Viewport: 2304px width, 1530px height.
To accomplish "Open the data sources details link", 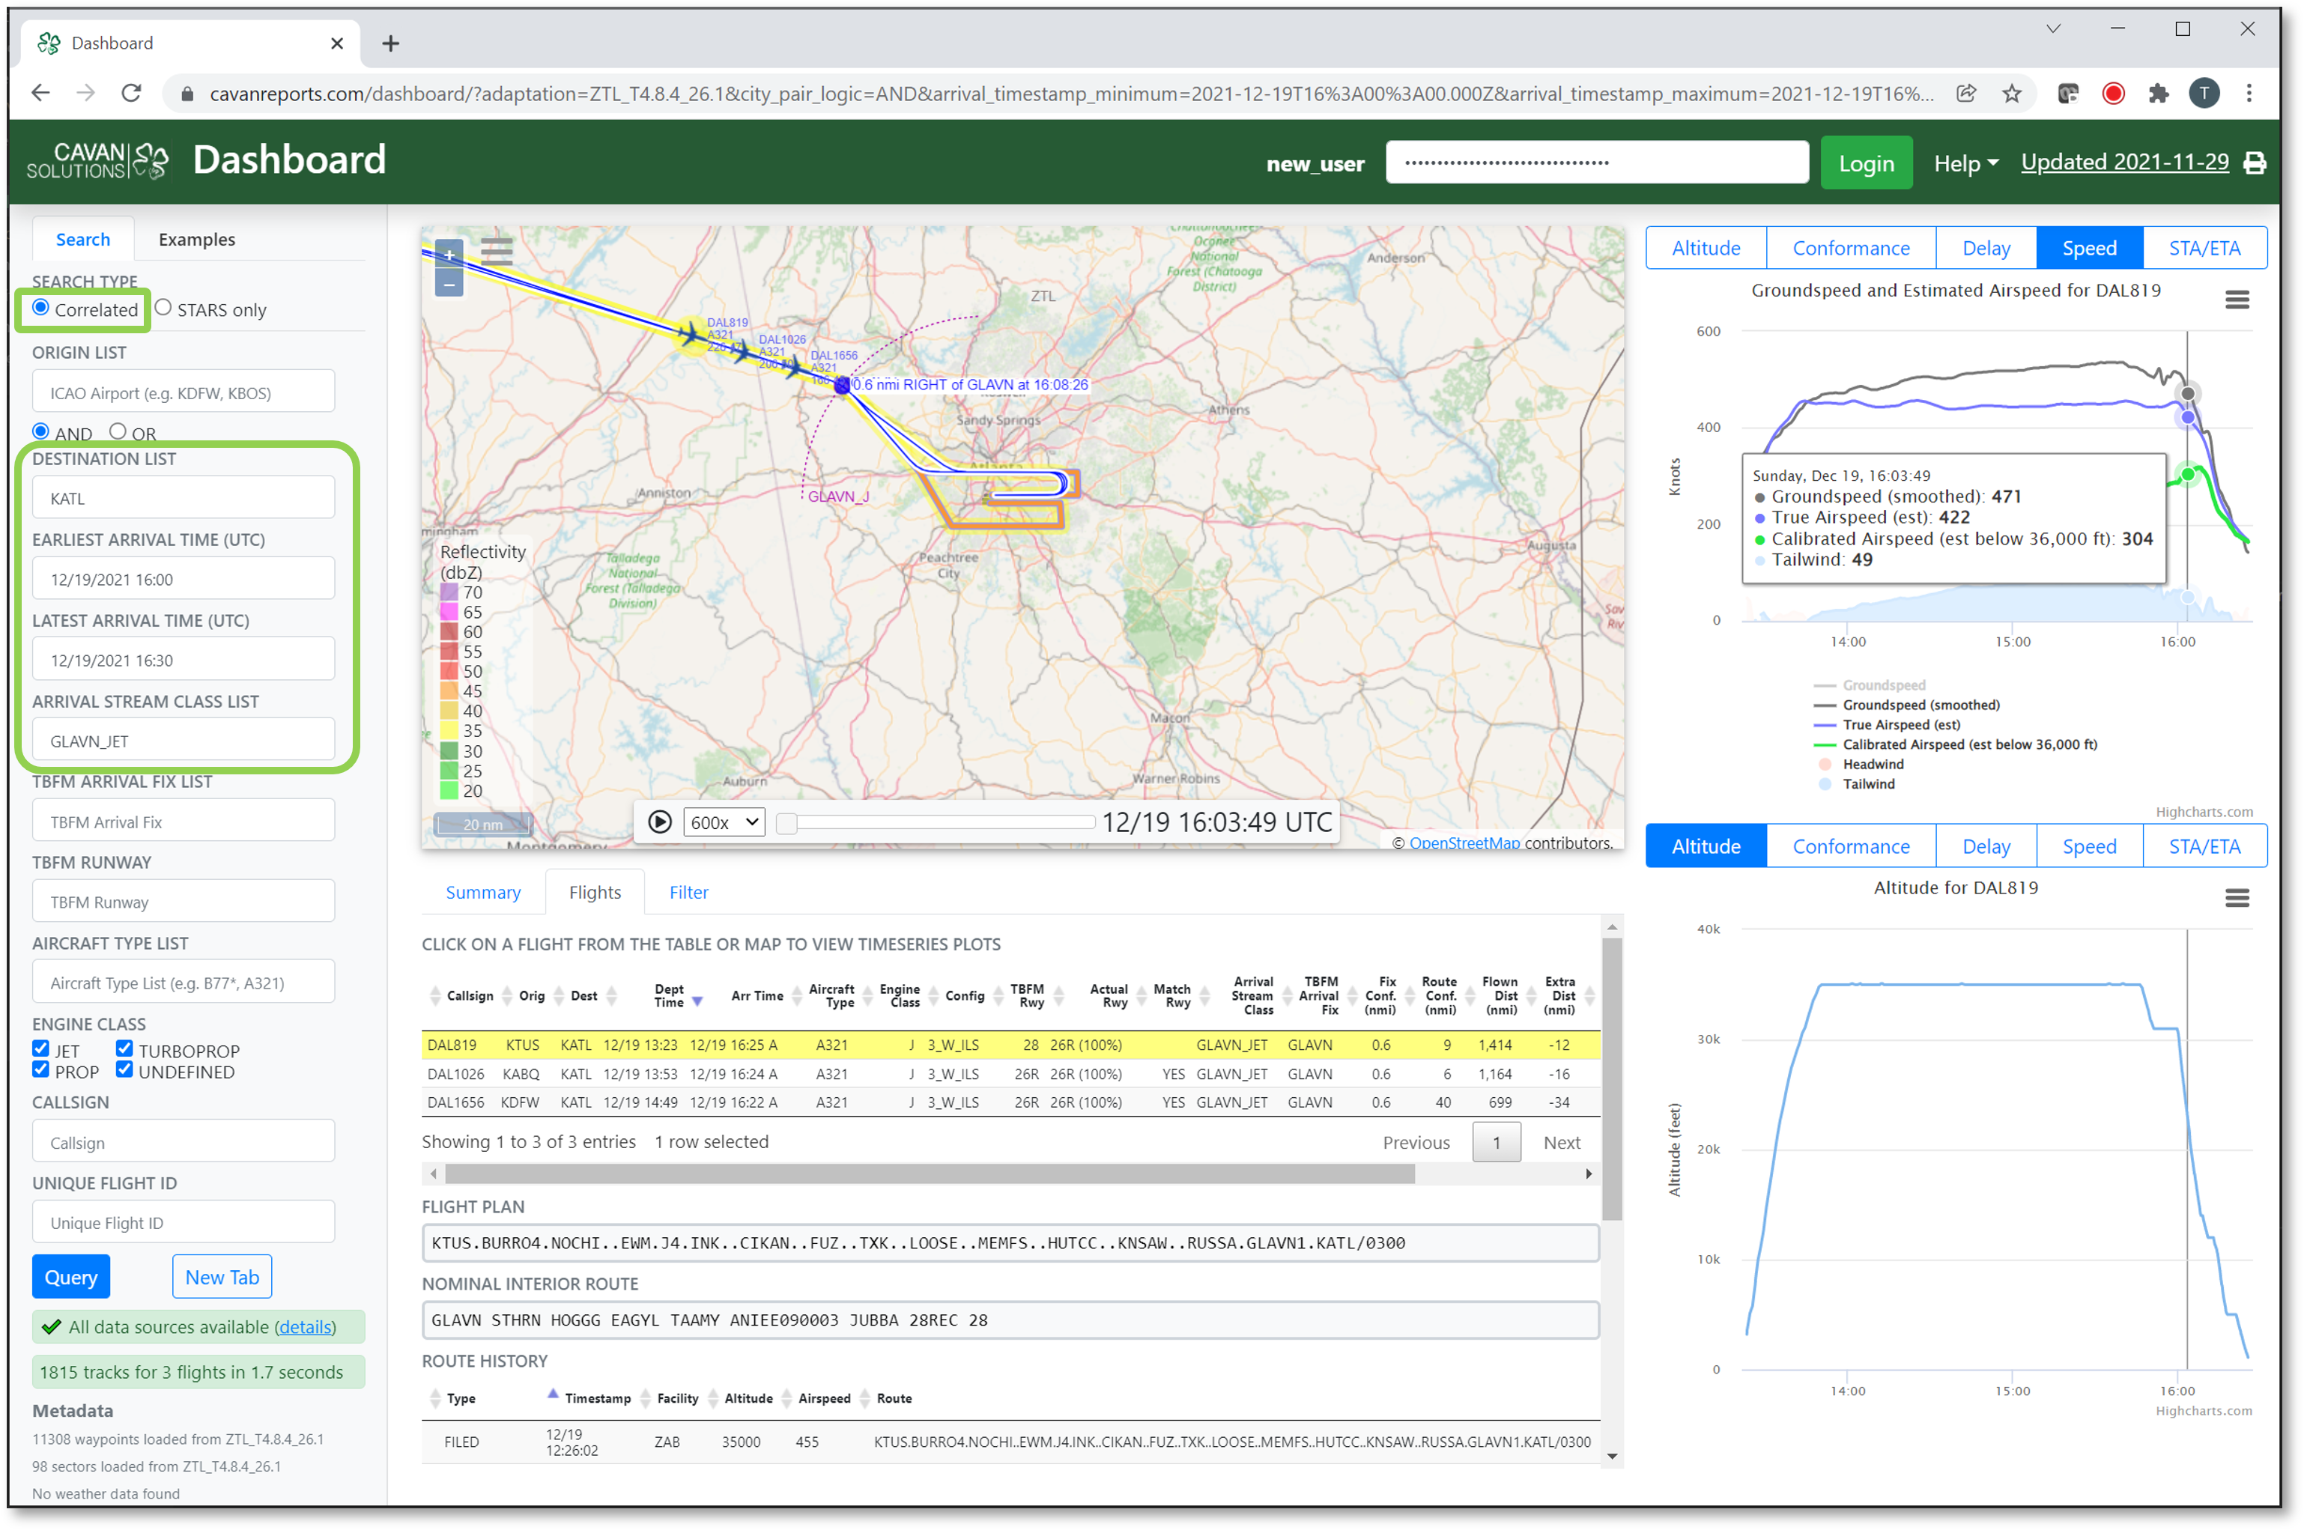I will pyautogui.click(x=304, y=1327).
